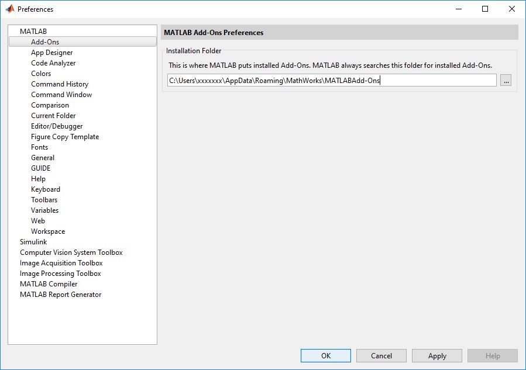Screen dimensions: 526x370
Task: Click the installation folder path field
Action: point(332,81)
